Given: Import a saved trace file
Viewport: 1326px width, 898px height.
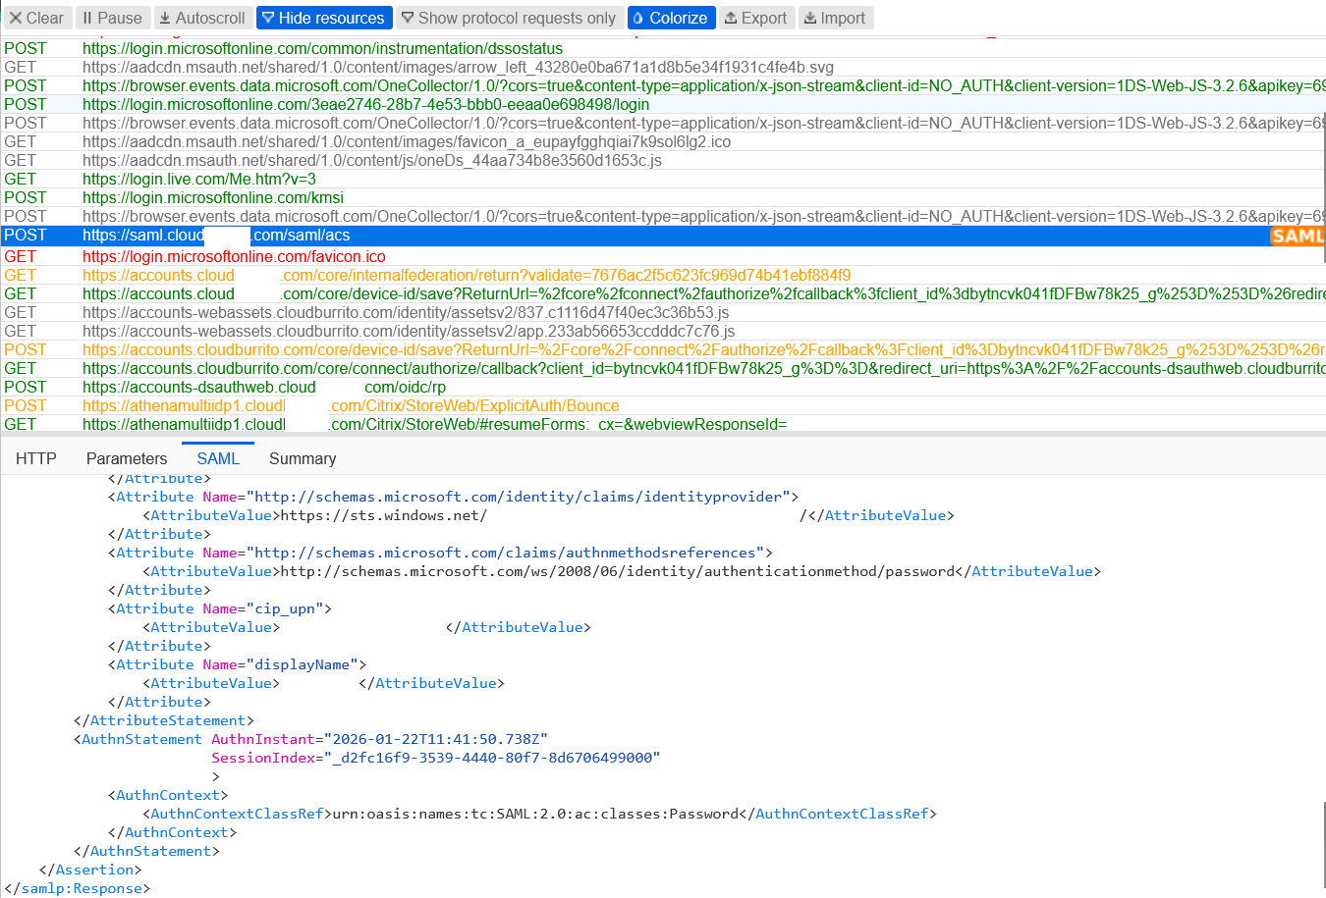Looking at the screenshot, I should 834,18.
